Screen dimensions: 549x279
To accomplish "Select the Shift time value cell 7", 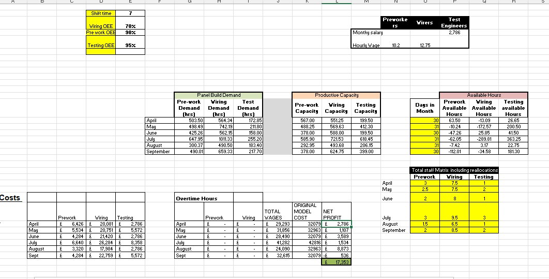I will (130, 13).
